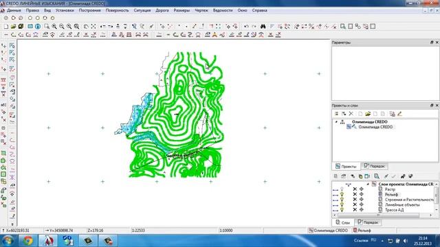Viewport: 440px width, 247px height.
Task: Click the blue info circle icon
Action: 38,26
